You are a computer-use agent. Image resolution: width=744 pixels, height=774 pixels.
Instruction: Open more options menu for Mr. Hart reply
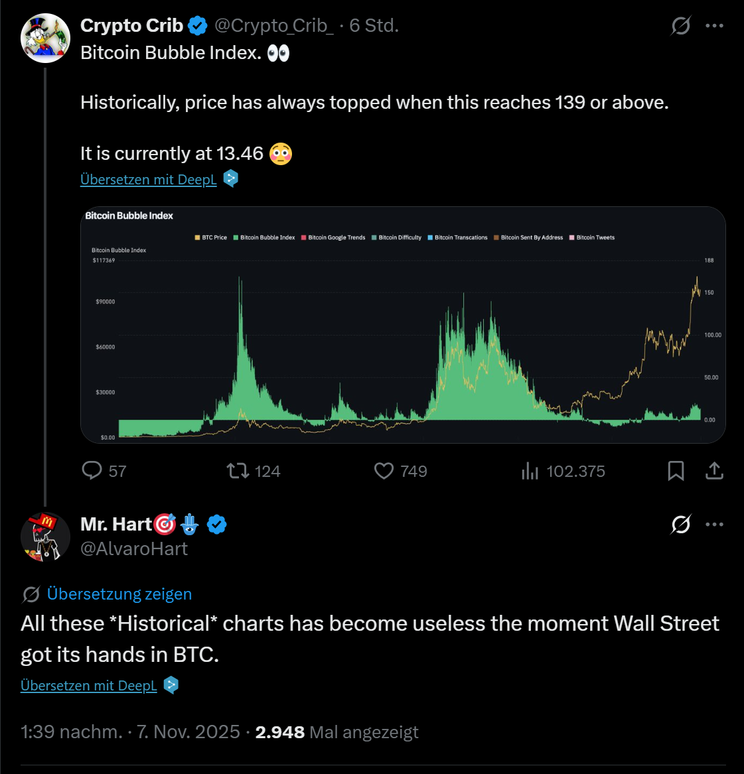pos(714,525)
